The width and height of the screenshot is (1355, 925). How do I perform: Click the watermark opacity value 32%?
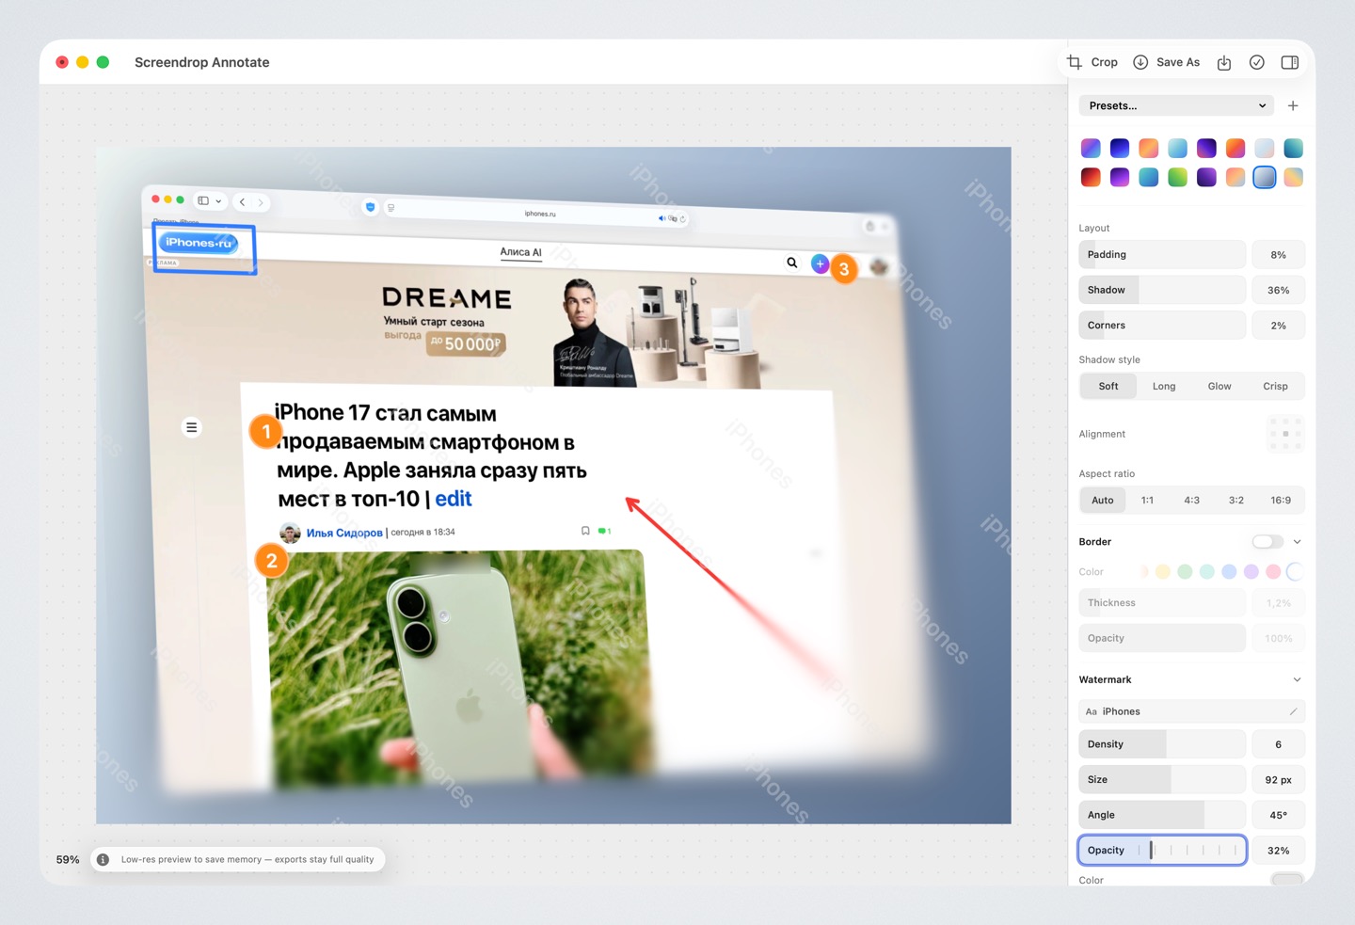(x=1278, y=850)
